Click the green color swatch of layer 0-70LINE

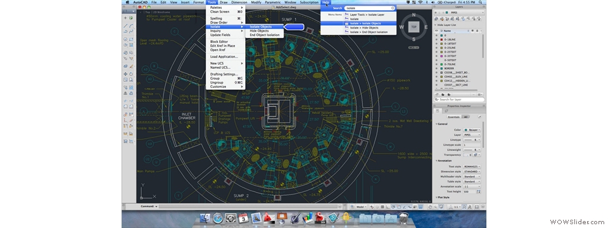441,64
